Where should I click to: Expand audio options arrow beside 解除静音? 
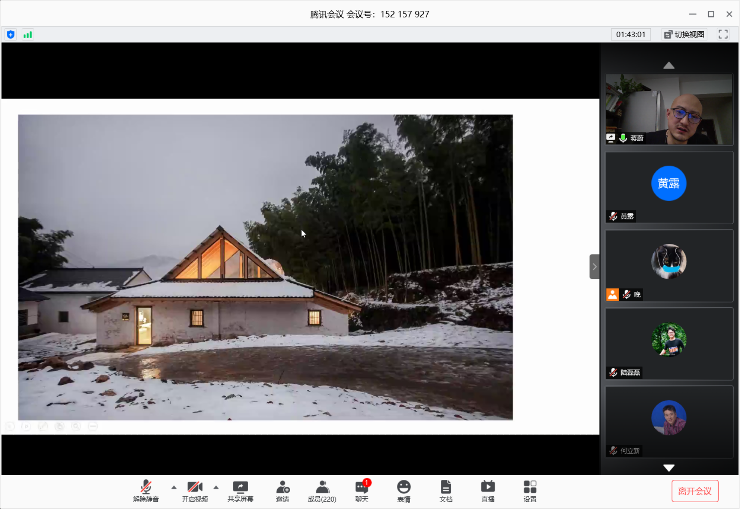click(174, 487)
